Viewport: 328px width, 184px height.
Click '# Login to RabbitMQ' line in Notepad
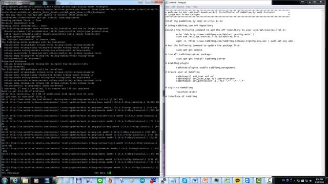coord(179,87)
